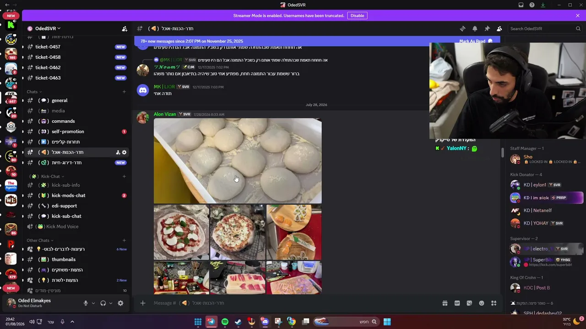Join the Kick Mod Voice channel
This screenshot has height=329, width=586.
[76, 227]
